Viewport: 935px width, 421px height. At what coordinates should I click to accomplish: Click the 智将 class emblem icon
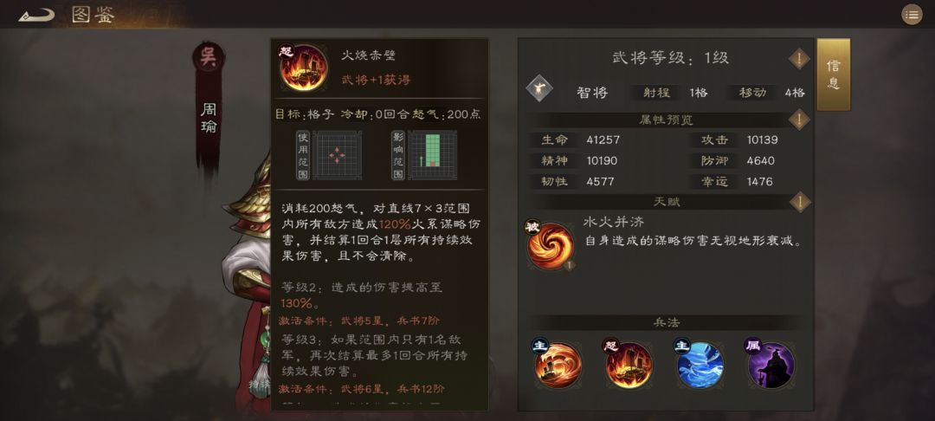coord(539,88)
